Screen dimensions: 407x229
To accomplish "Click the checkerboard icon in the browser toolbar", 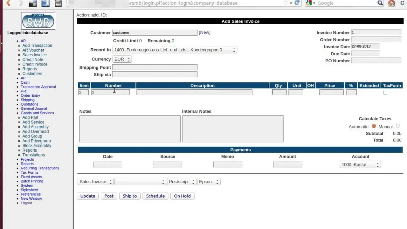I will coord(32,3).
